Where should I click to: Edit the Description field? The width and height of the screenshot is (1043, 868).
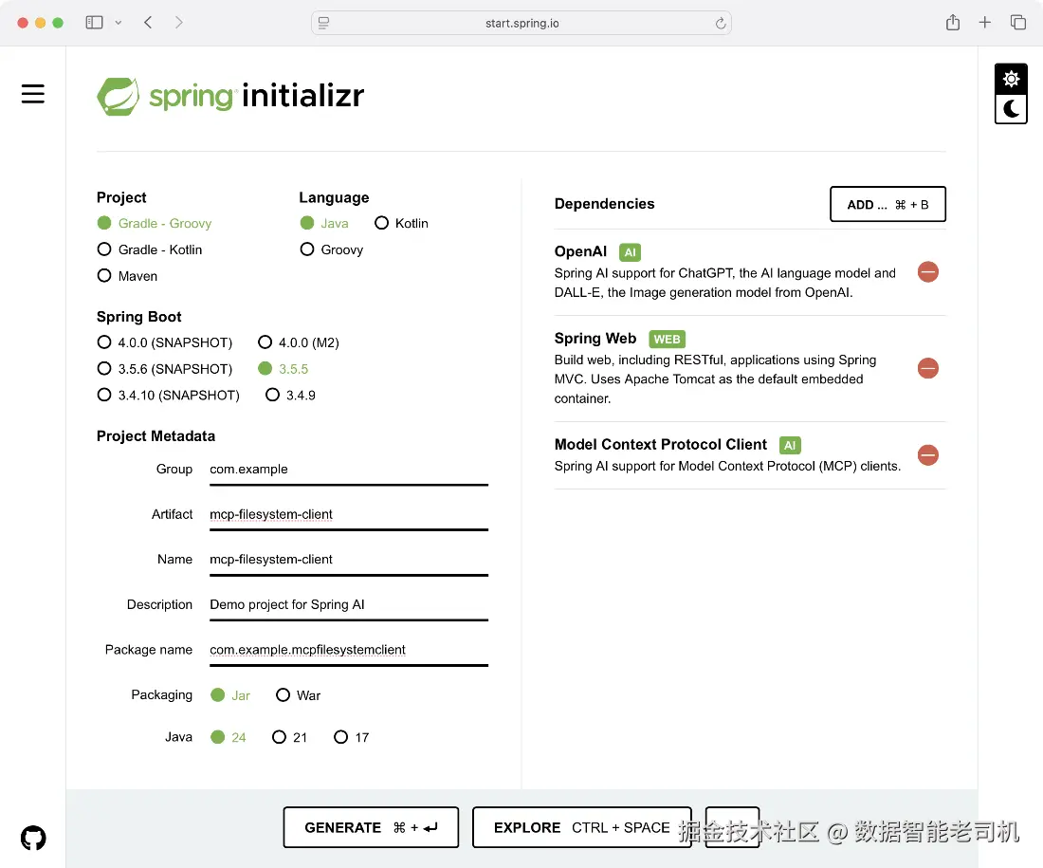349,604
